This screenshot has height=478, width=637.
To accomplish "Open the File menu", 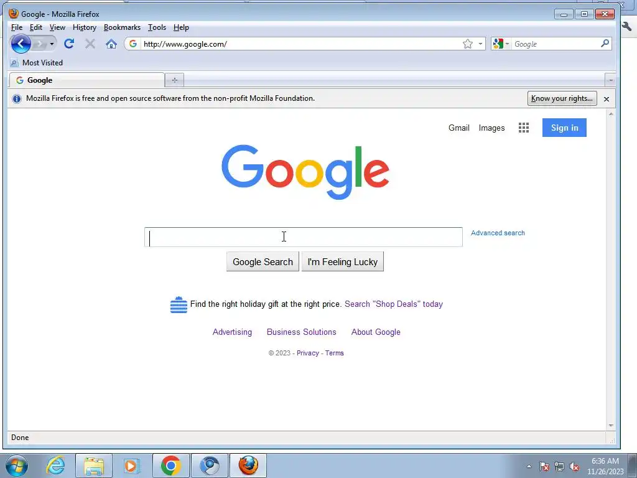I will (x=17, y=27).
